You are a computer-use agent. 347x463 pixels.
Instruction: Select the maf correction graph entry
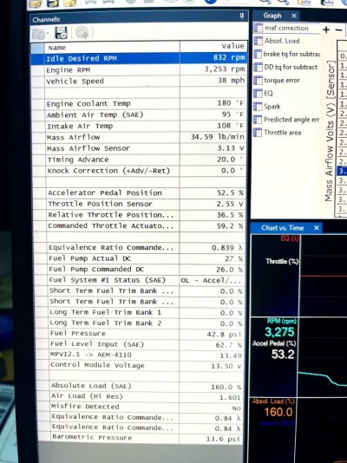coord(286,28)
